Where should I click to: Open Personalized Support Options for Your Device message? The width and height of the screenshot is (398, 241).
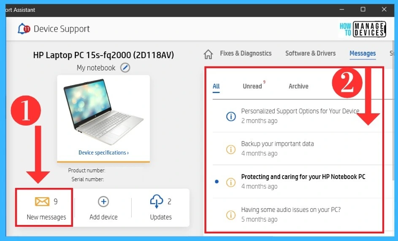(300, 111)
